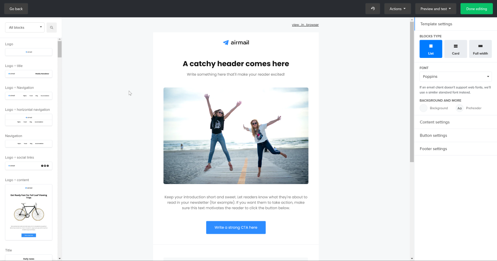Expand Button settings section
497x261 pixels.
(456, 135)
